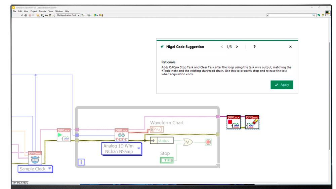This screenshot has height=189, width=336.
Task: Click the magnifier search icon
Action: [x=314, y=15]
